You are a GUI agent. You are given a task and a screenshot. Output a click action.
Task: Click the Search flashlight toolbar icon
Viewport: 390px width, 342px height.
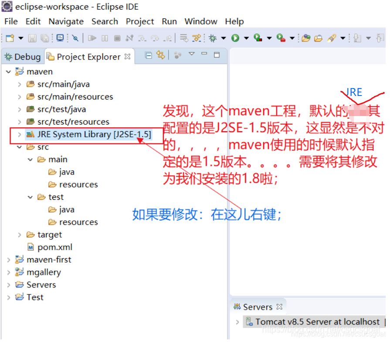[x=332, y=38]
